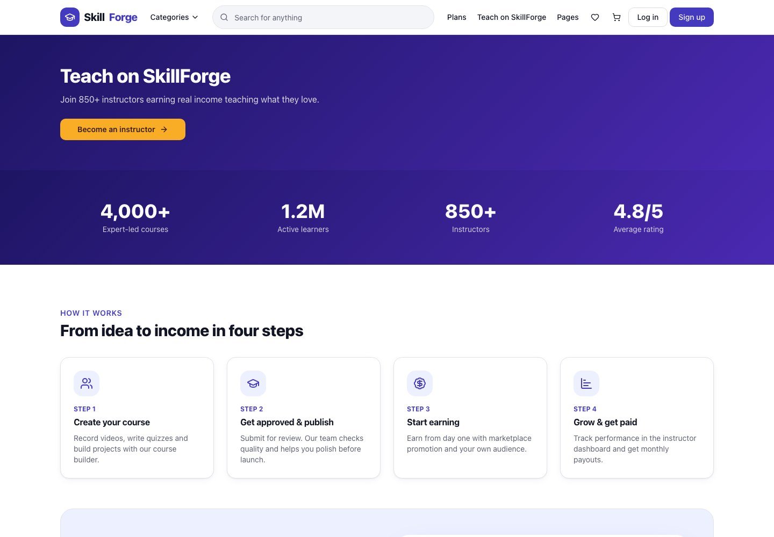The height and width of the screenshot is (537, 774).
Task: Expand the Categories dropdown
Action: [x=174, y=17]
